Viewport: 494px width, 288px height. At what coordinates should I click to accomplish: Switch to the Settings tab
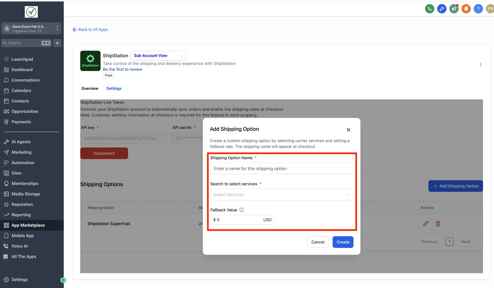tap(114, 89)
